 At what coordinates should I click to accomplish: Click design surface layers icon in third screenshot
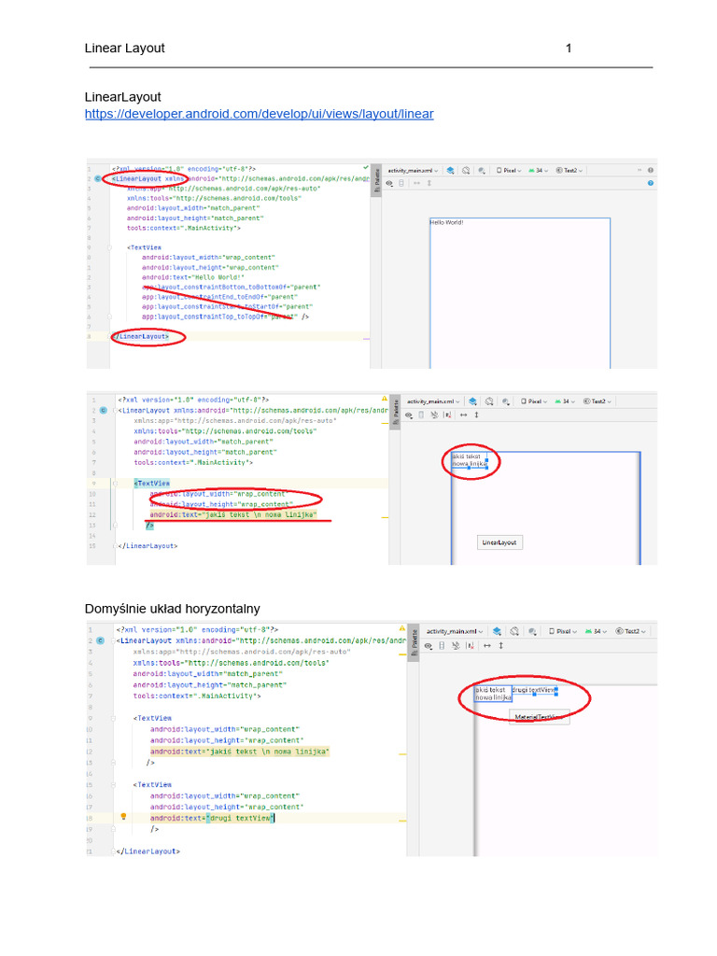coord(497,632)
